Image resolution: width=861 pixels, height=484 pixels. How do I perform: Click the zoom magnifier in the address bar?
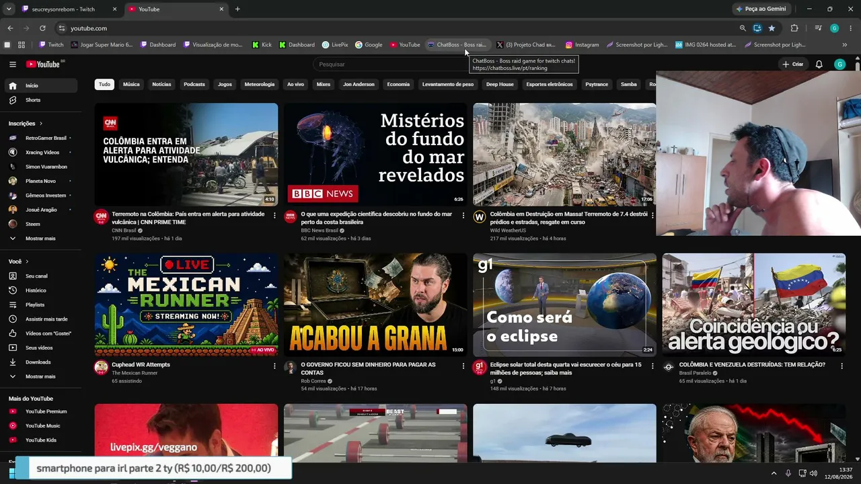[x=743, y=28]
